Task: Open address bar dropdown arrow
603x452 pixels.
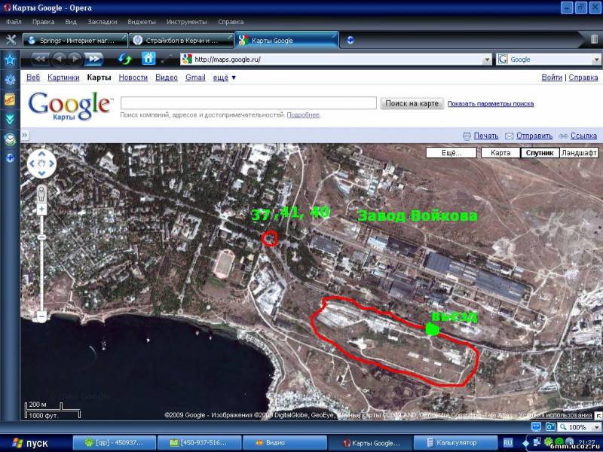Action: (487, 60)
